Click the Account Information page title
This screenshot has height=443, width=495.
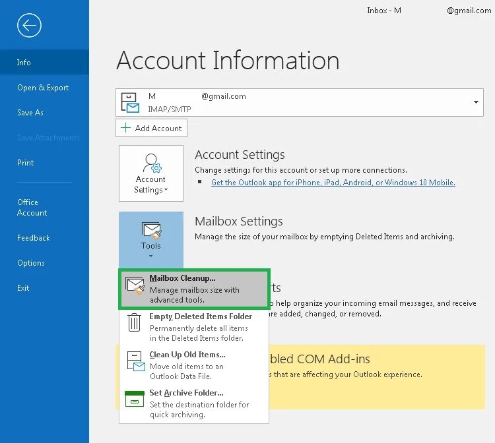[228, 60]
